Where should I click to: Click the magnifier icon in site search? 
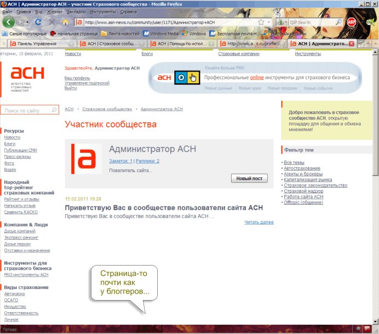pyautogui.click(x=54, y=110)
